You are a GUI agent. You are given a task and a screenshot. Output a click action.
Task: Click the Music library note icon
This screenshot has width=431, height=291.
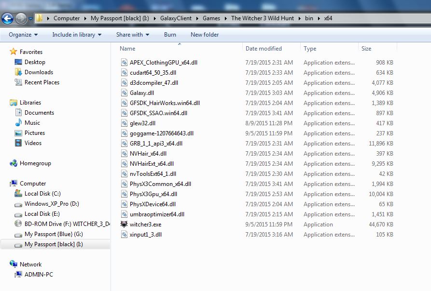tap(18, 122)
